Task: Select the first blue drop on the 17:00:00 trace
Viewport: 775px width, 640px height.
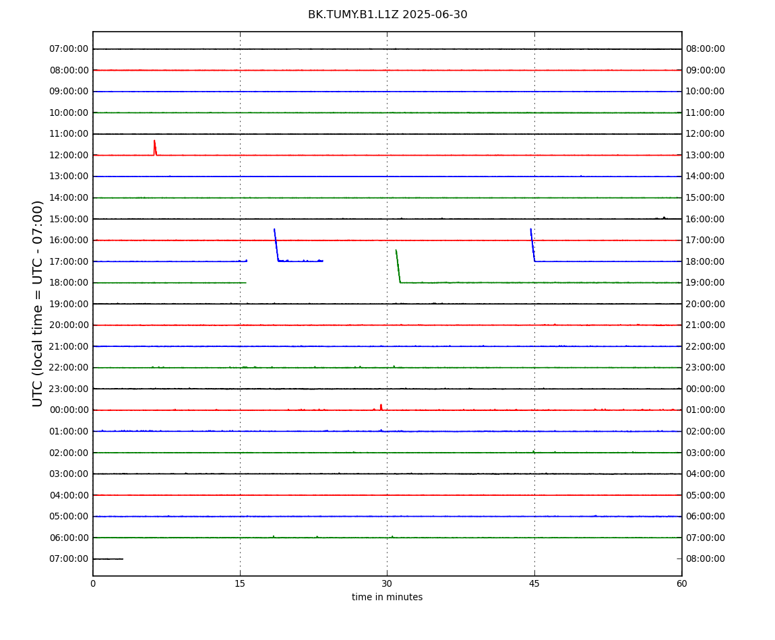Action: click(276, 245)
